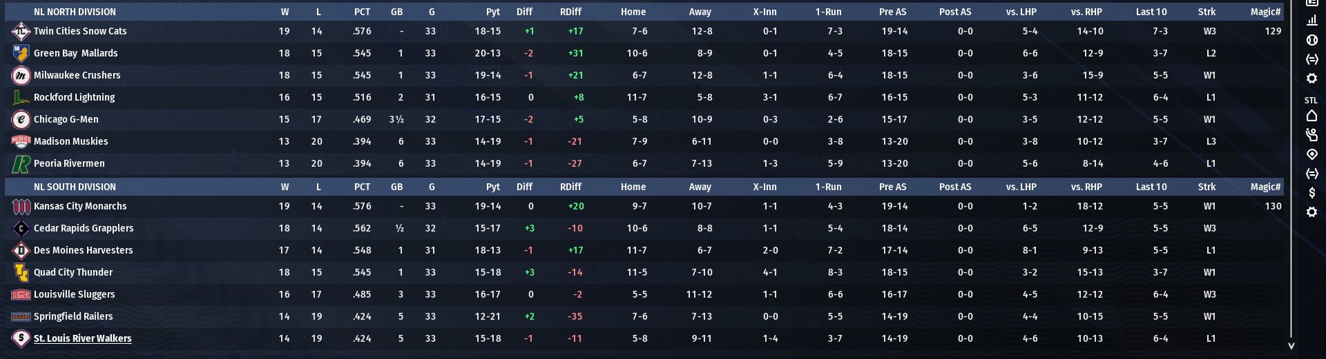Click the scroll down arrow at bottom right

coord(1291,346)
